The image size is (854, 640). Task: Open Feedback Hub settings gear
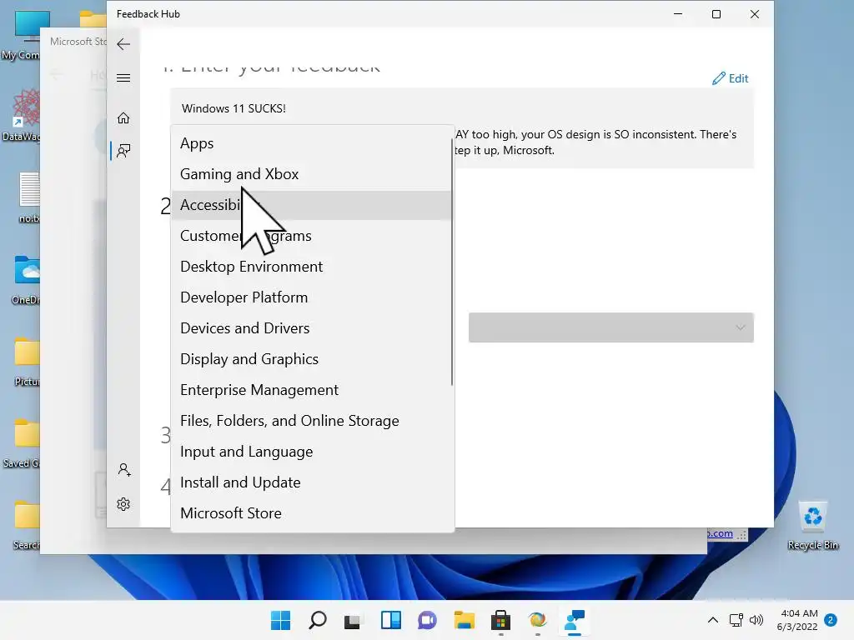point(123,504)
